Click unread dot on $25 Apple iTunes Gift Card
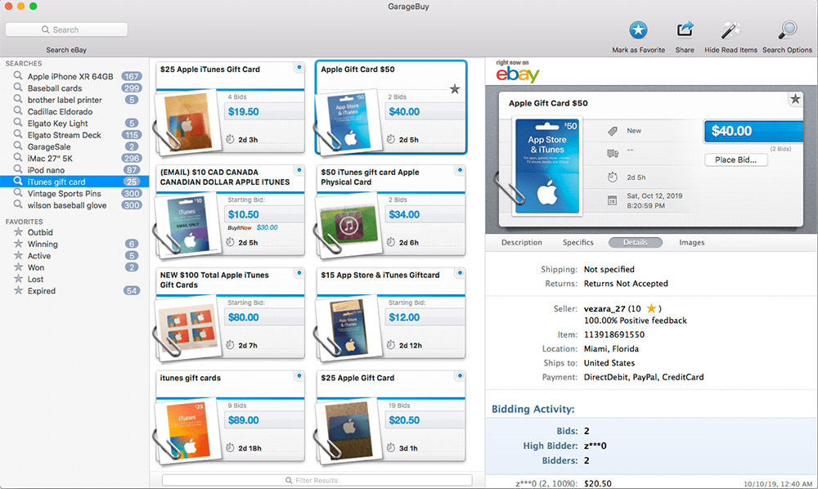The height and width of the screenshot is (489, 818). click(299, 67)
